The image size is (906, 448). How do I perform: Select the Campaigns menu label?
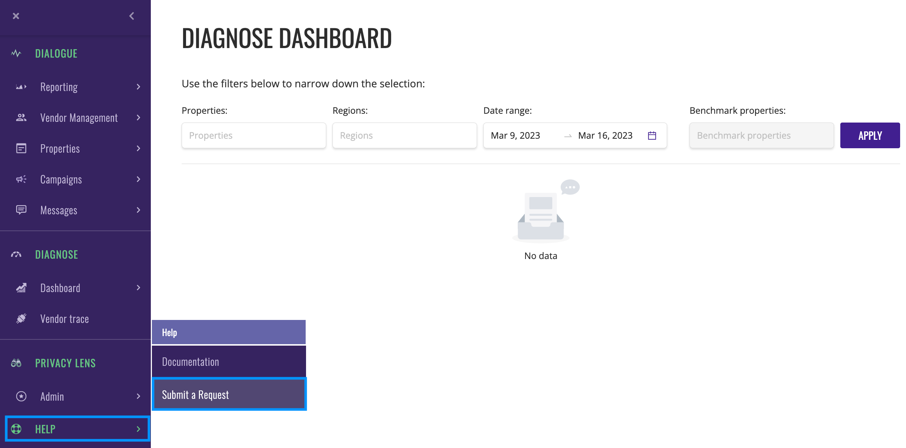point(61,179)
